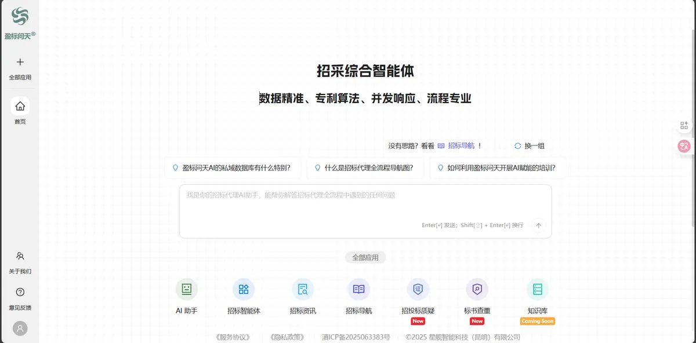Screen dimensions: 696x343
Task: Launch the 招标智能体 application icon
Action: click(244, 289)
